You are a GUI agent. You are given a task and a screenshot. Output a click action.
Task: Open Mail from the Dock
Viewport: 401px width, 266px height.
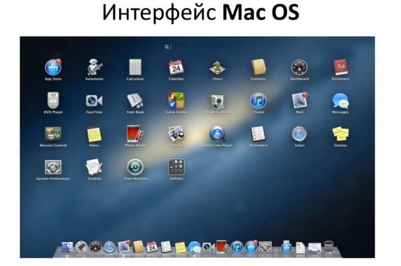124,247
